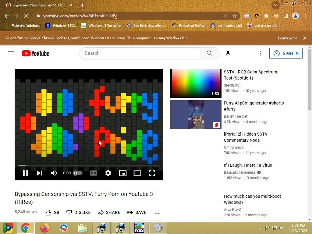Open the SSTV app on taskbar
The width and height of the screenshot is (312, 234).
pyautogui.click(x=139, y=228)
